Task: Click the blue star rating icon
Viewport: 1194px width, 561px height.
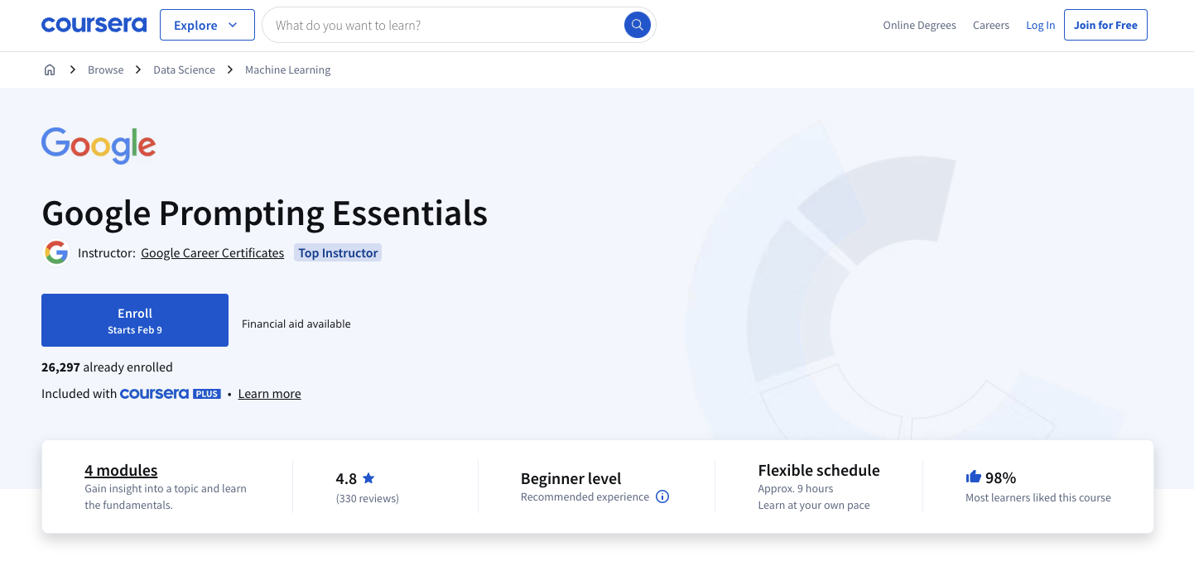Action: pos(368,477)
